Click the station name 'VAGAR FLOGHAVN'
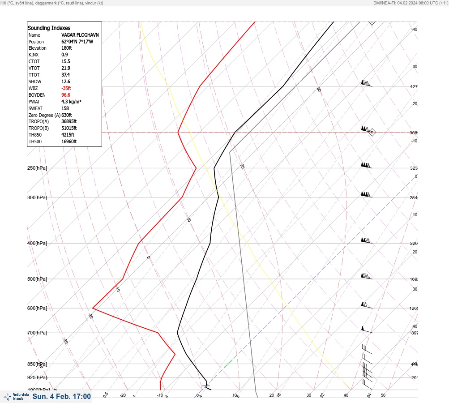Viewport: 449px width, 403px height. point(80,35)
